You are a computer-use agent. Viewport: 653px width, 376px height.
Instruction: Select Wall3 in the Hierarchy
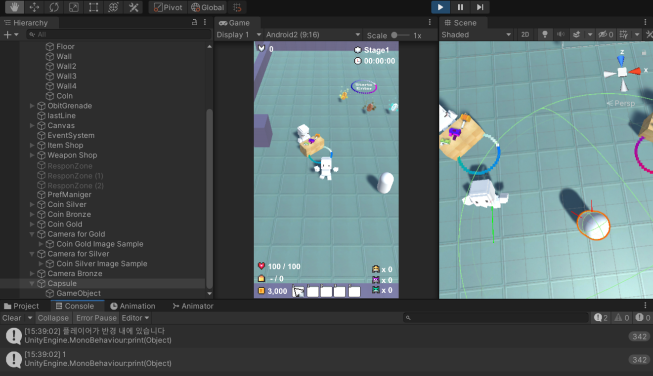point(66,76)
